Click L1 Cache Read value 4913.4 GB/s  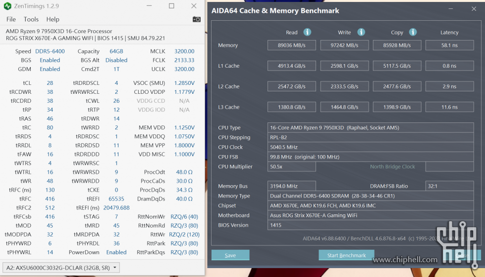tap(292, 66)
